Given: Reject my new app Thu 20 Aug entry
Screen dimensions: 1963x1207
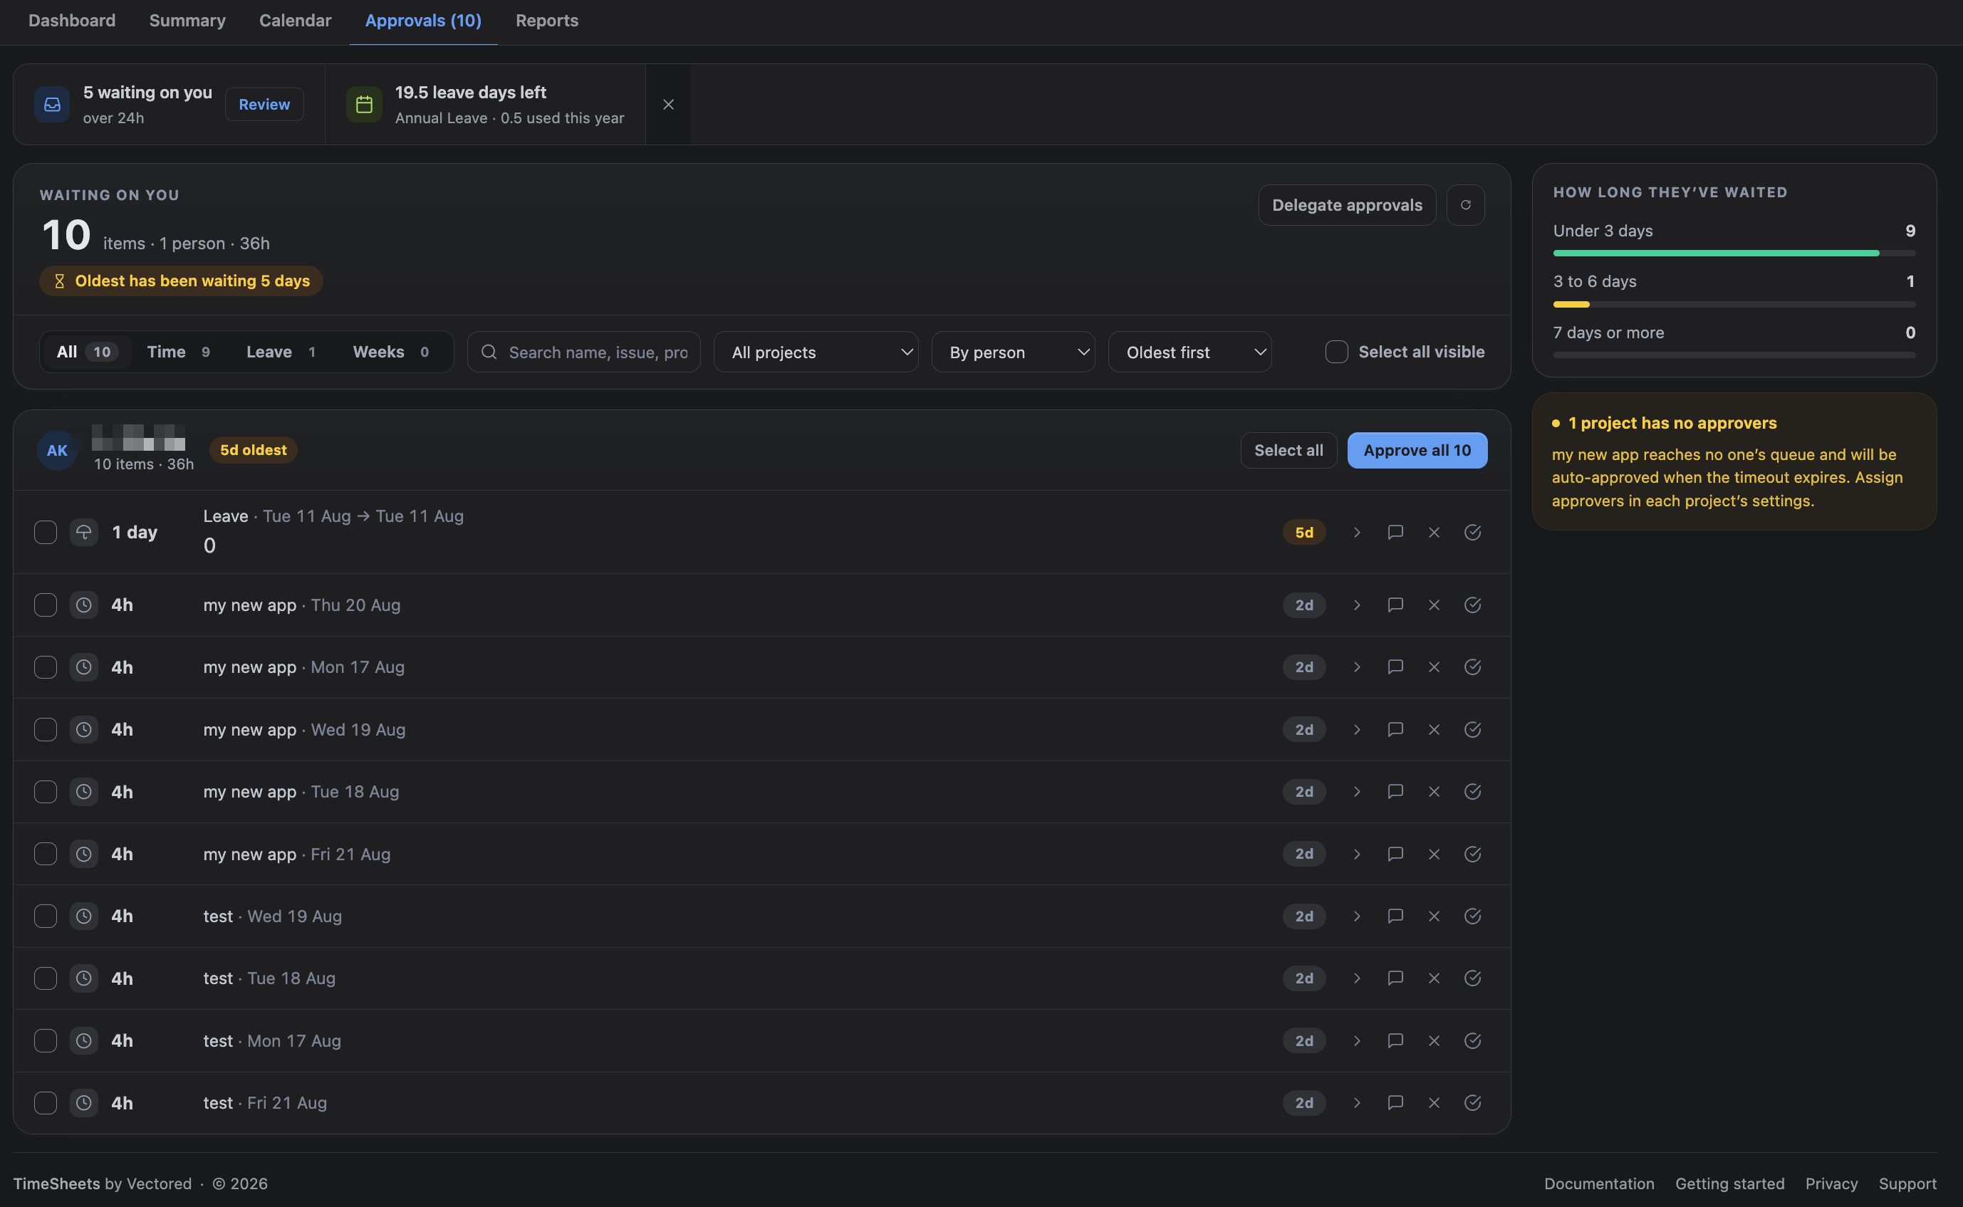Looking at the screenshot, I should pos(1434,605).
